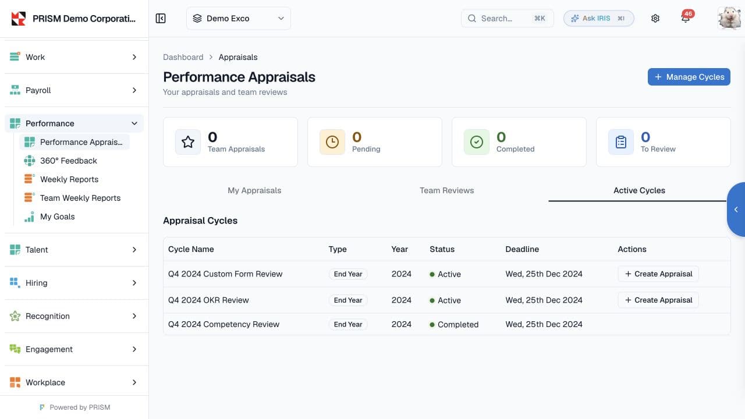The image size is (745, 419).
Task: Click the Q4 2024 Custom Form Review name
Action: tap(225, 274)
